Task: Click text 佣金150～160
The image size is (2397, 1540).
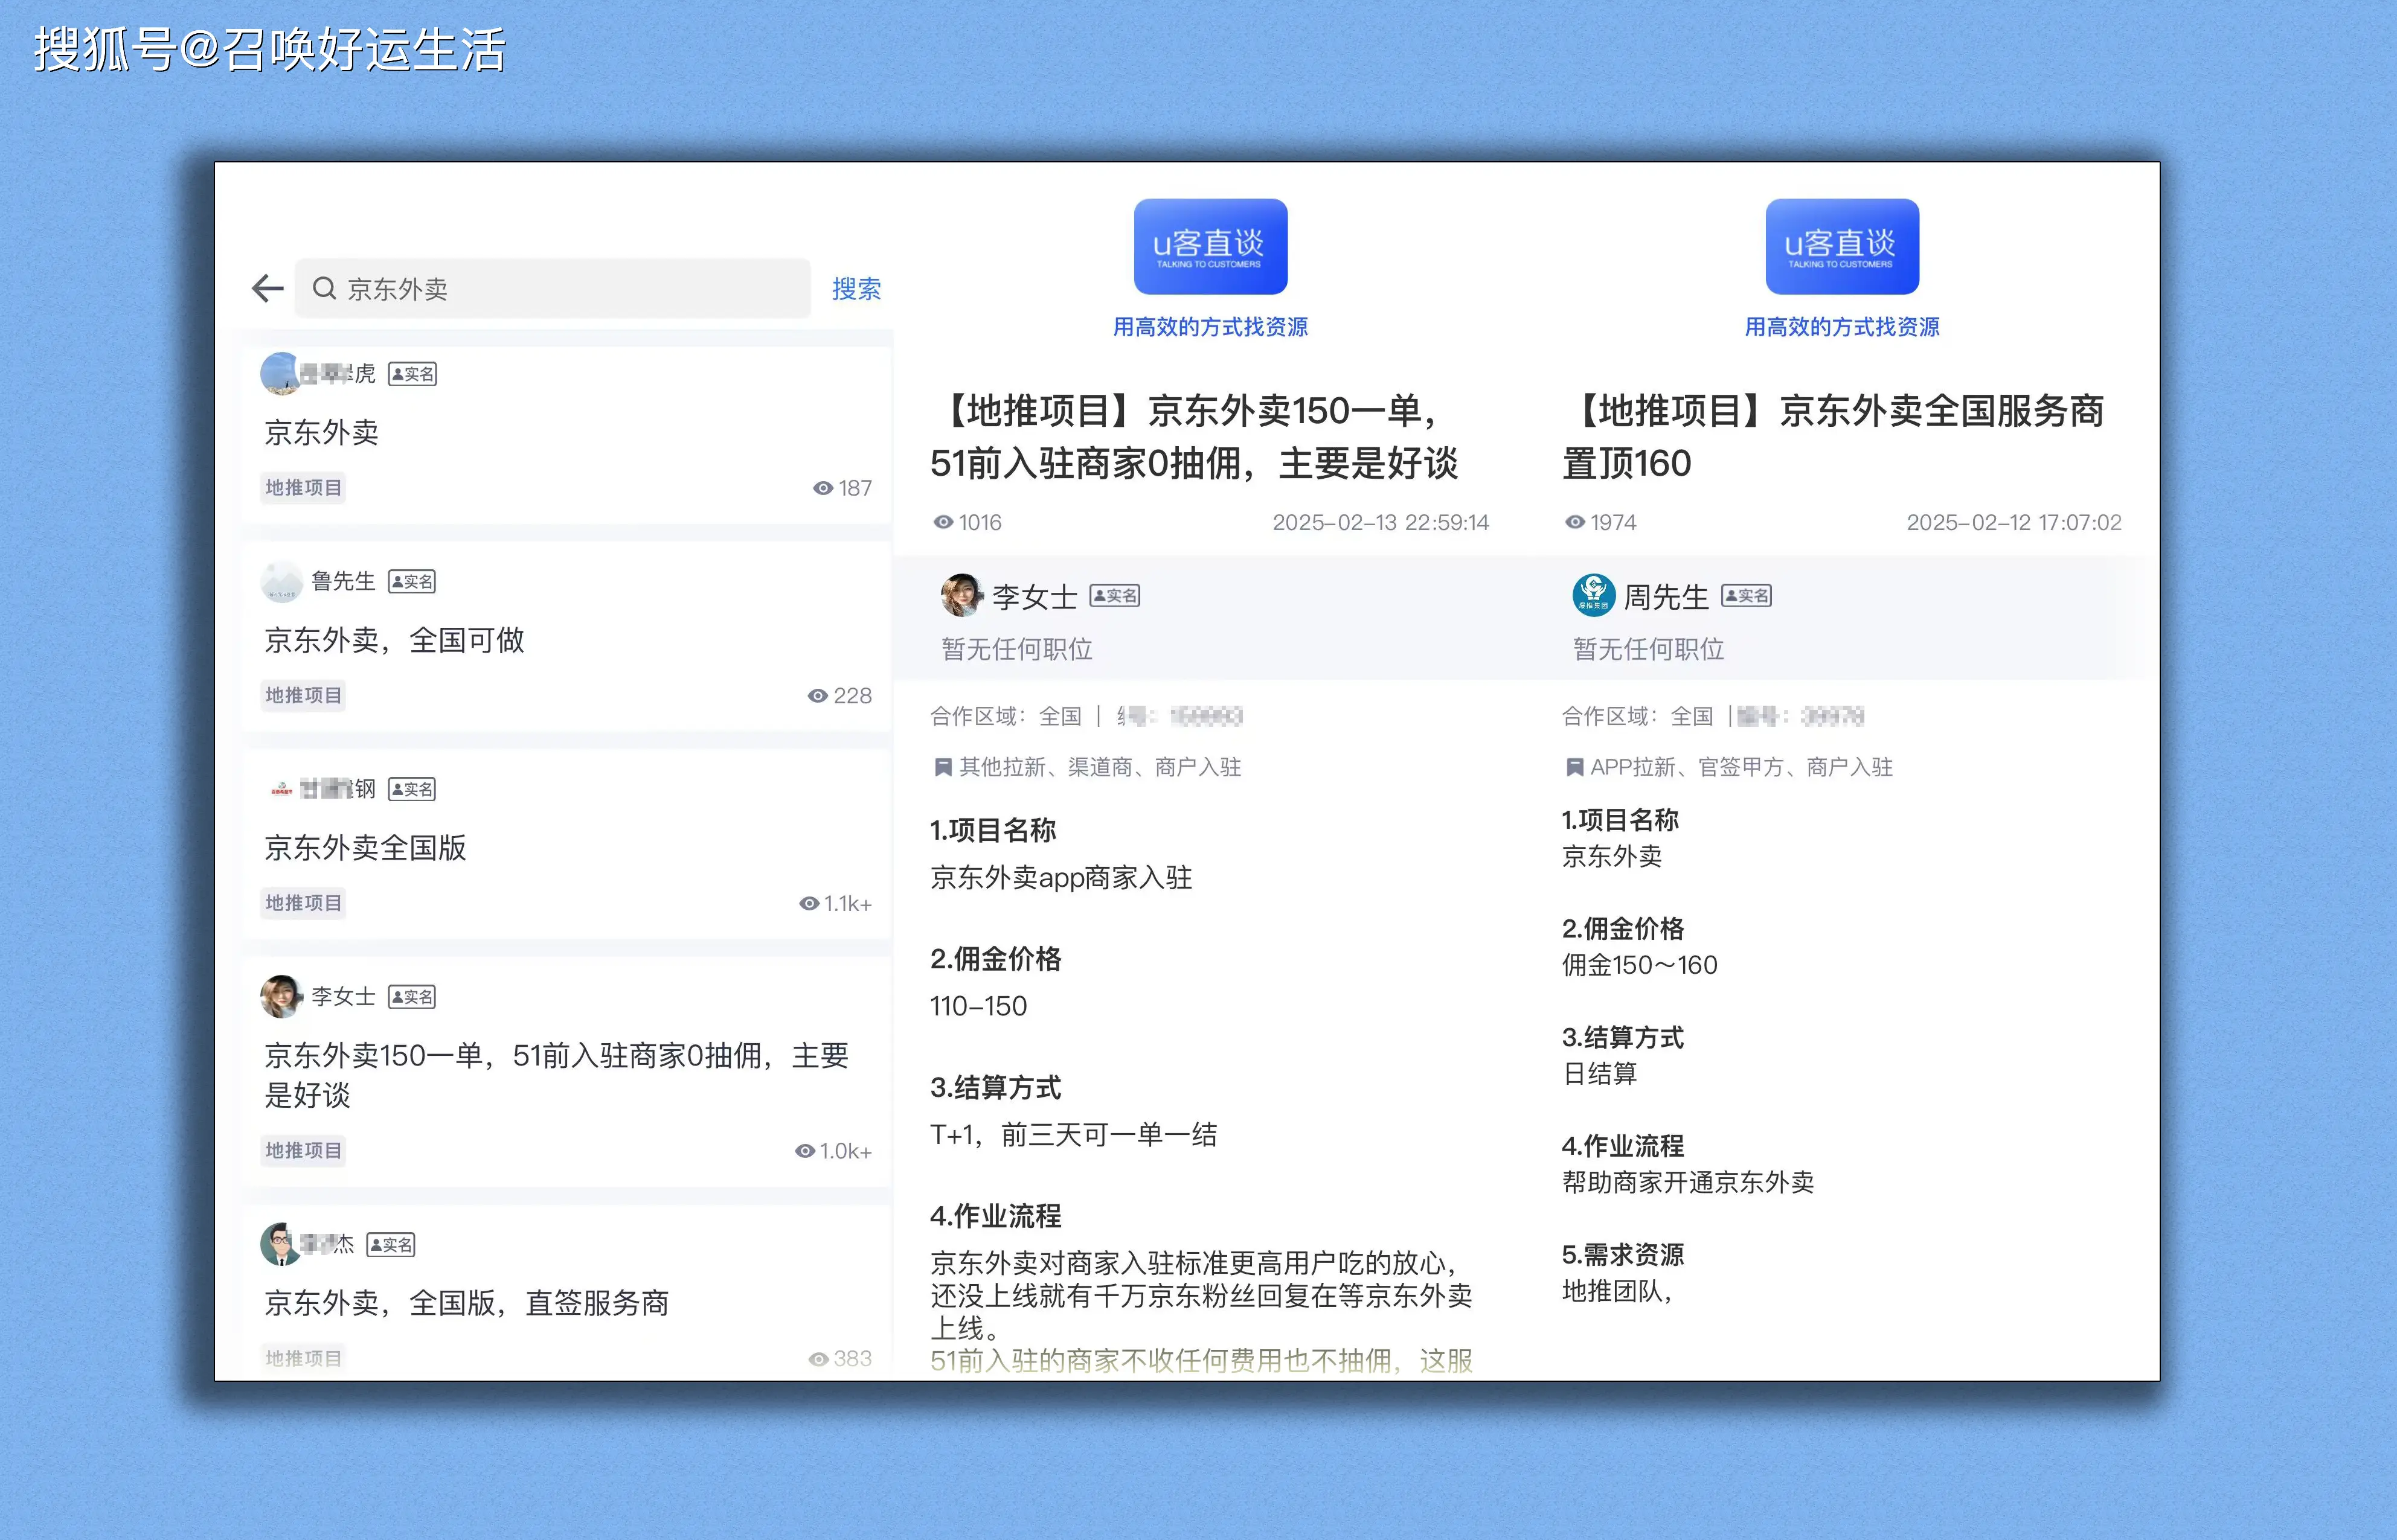Action: [1640, 965]
